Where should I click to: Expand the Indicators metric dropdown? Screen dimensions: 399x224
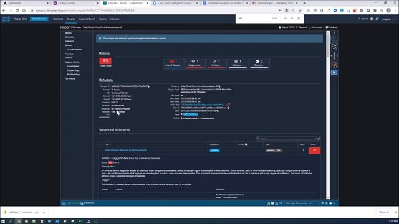pos(238,63)
